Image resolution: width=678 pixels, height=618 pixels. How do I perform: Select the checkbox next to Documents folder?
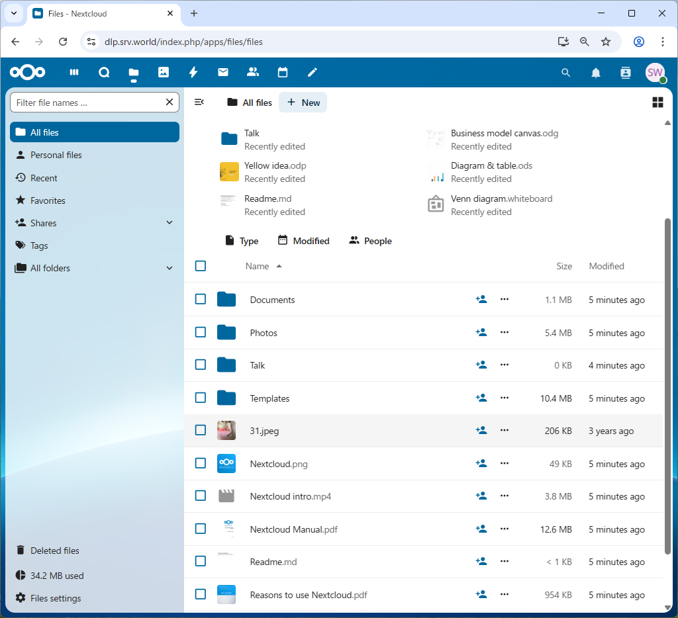pos(201,299)
